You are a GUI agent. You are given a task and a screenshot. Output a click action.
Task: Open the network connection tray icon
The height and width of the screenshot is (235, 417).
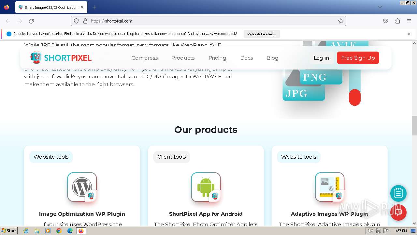pyautogui.click(x=378, y=231)
